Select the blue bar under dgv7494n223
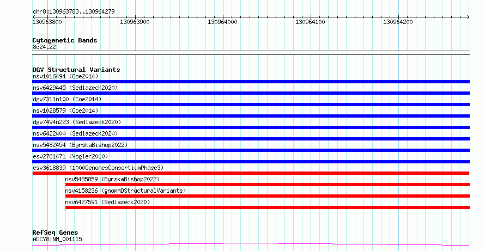The width and height of the screenshot is (485, 251). [251, 127]
